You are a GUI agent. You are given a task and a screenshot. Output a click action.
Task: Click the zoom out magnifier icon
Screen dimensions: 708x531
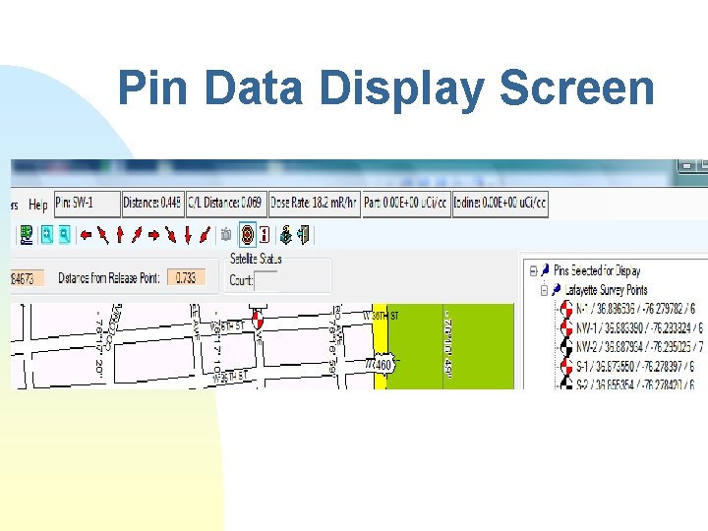point(65,235)
